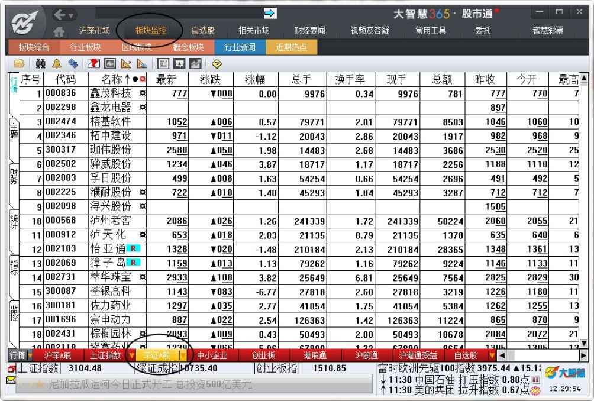Click the blue swap arrows toolbar icon
Viewport: 594px width, 401px height.
click(x=73, y=64)
